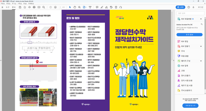Expand the 페이지 구성 chevron
The width and height of the screenshot is (206, 111).
tap(201, 61)
